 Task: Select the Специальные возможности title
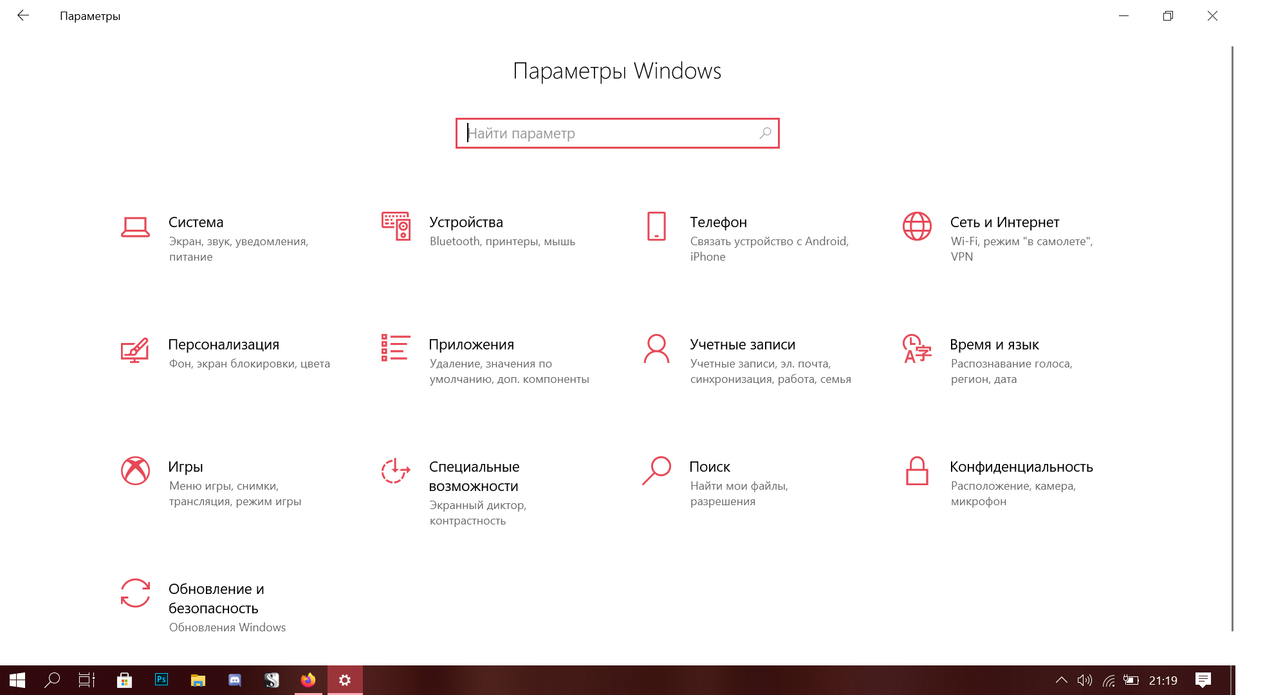[474, 476]
